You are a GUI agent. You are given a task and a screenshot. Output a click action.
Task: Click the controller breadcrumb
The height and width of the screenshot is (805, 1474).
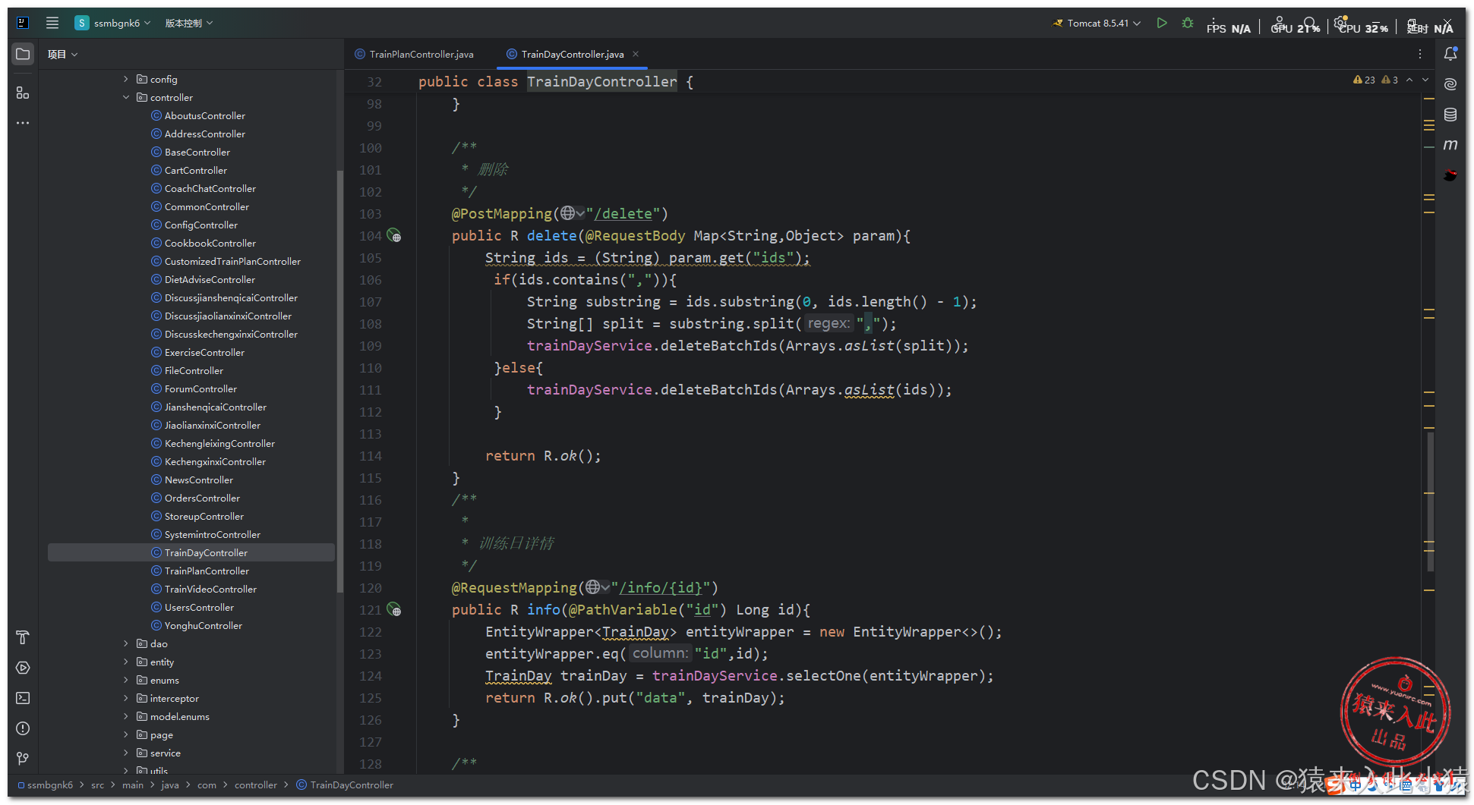[256, 785]
